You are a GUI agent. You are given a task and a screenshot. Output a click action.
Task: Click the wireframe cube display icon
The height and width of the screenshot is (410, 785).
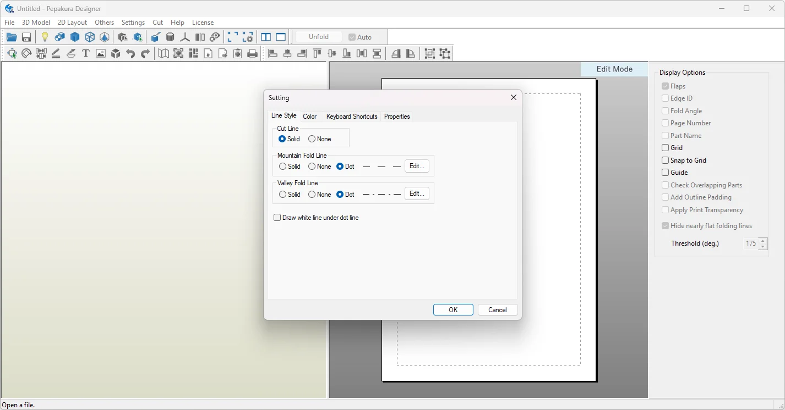click(90, 37)
